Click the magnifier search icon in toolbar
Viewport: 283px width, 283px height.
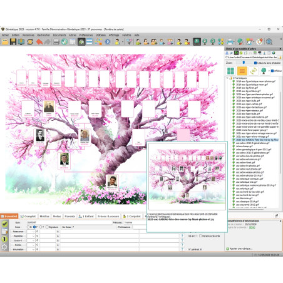(269, 42)
